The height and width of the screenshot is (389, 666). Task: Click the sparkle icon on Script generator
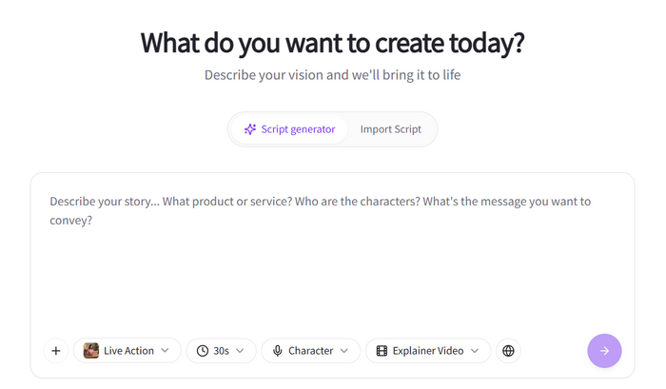click(x=250, y=129)
